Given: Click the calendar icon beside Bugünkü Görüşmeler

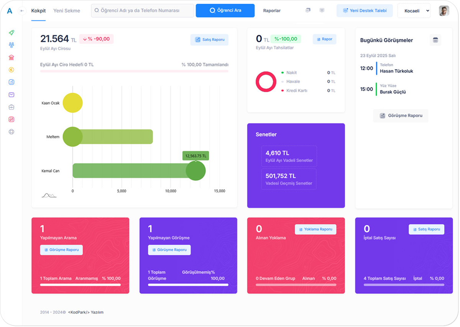Looking at the screenshot, I should click(435, 40).
